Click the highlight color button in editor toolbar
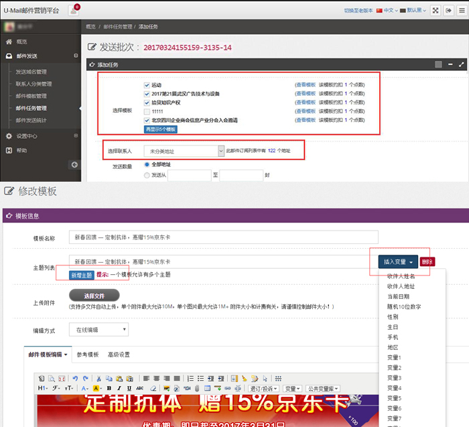 tap(97, 388)
